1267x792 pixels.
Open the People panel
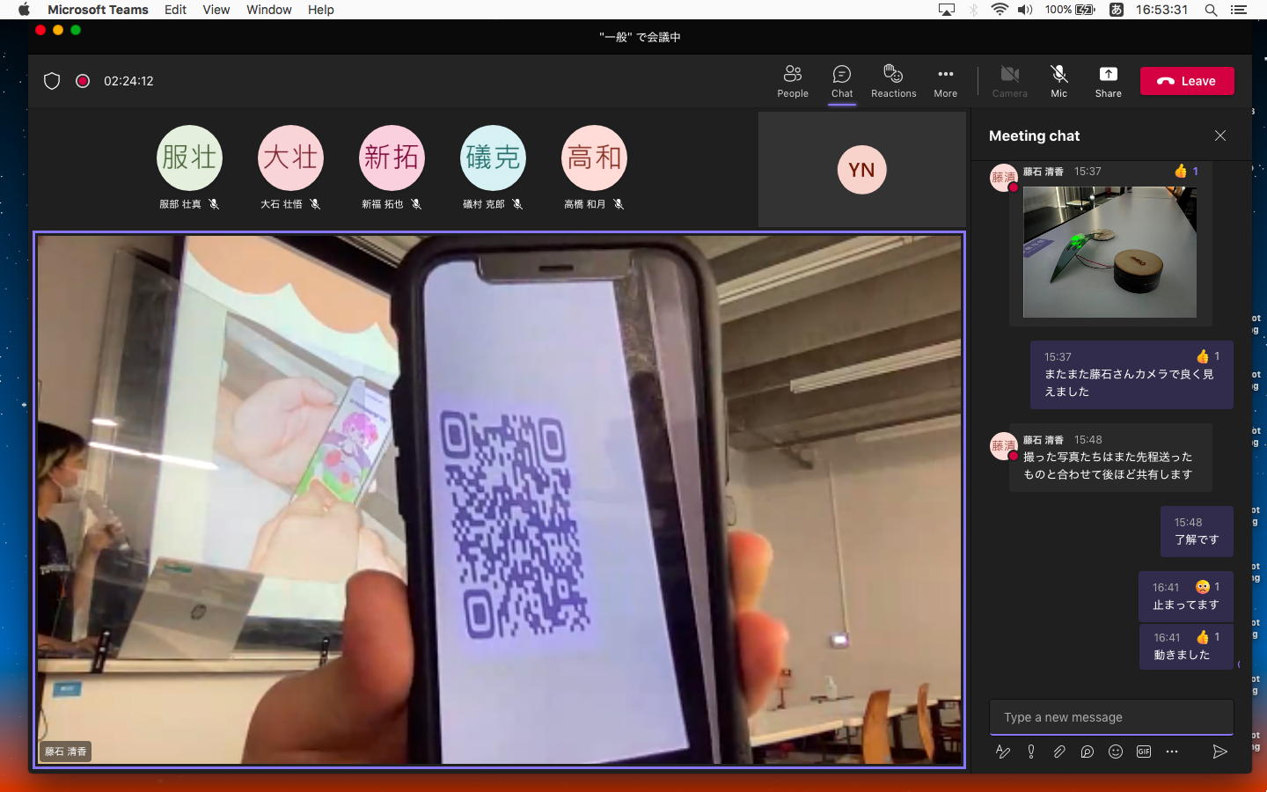tap(792, 81)
